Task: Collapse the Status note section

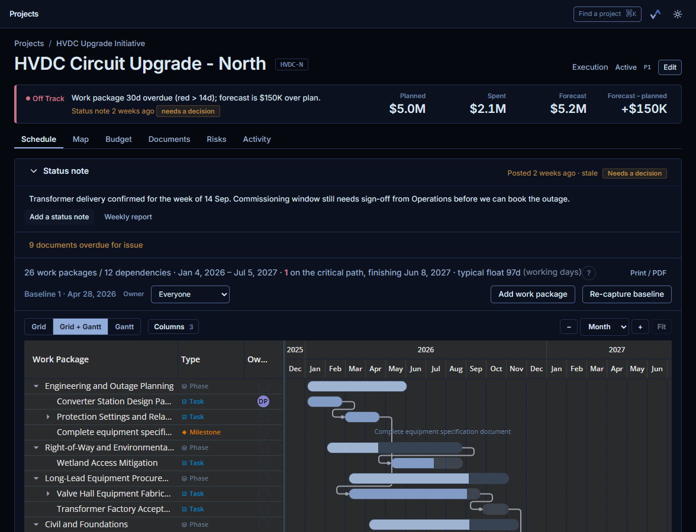Action: (33, 171)
